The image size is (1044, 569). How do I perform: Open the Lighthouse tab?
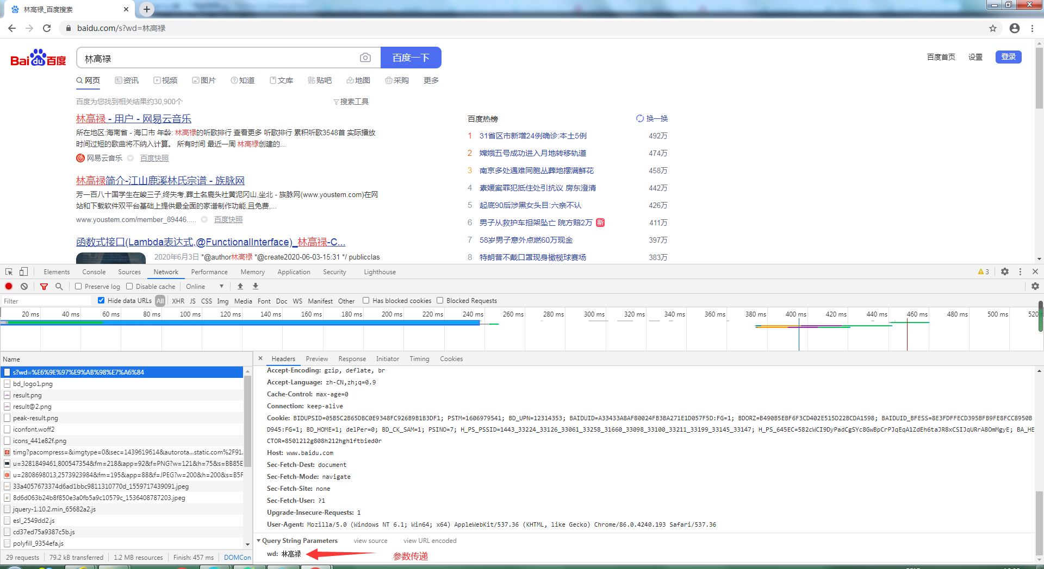pos(380,271)
